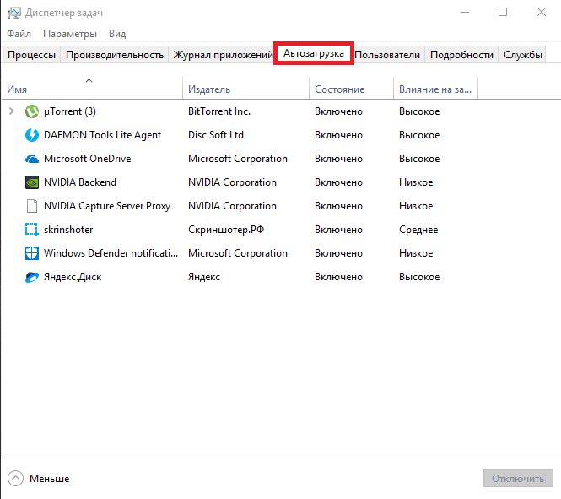561x499 pixels.
Task: Click Включено status in DAEMON Tools row
Action: click(x=338, y=135)
